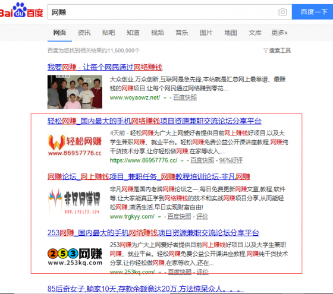Open 百度快照 for the 253kq.com result

click(x=180, y=272)
